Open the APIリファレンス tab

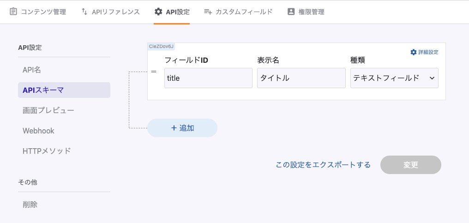click(115, 12)
